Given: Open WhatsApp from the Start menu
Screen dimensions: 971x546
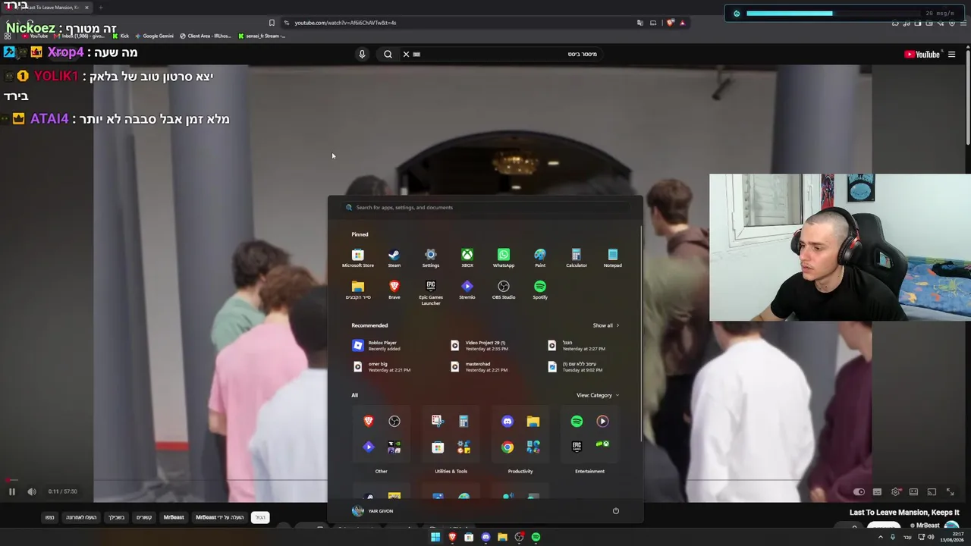Looking at the screenshot, I should pos(504,258).
